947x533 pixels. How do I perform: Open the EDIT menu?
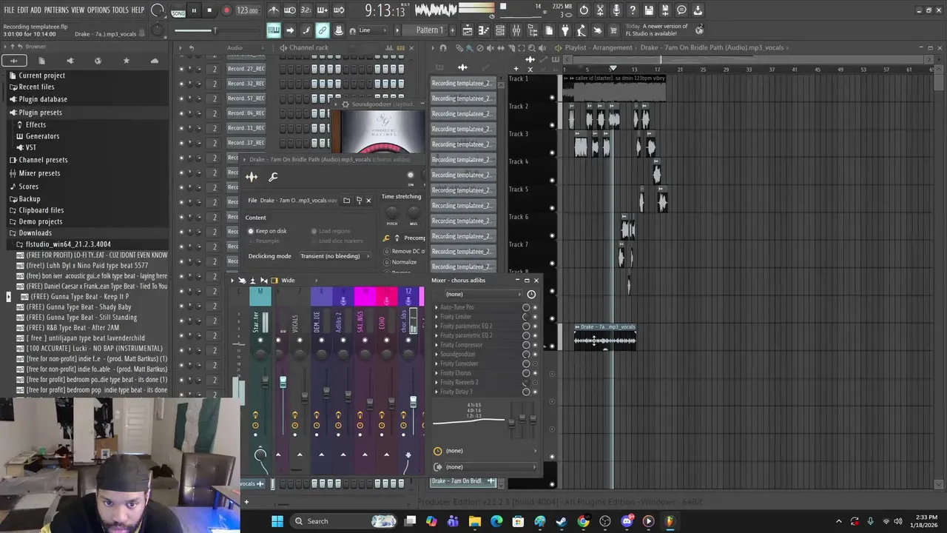point(22,10)
